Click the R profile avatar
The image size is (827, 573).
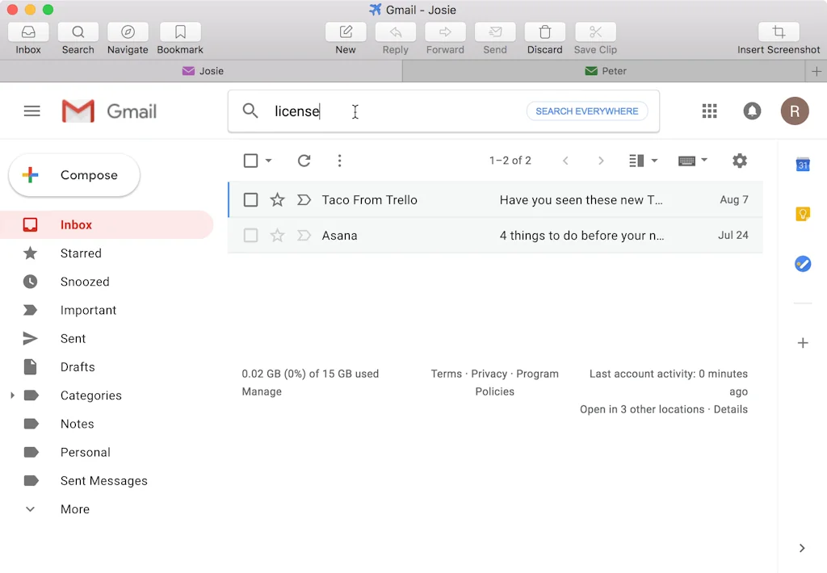point(795,111)
